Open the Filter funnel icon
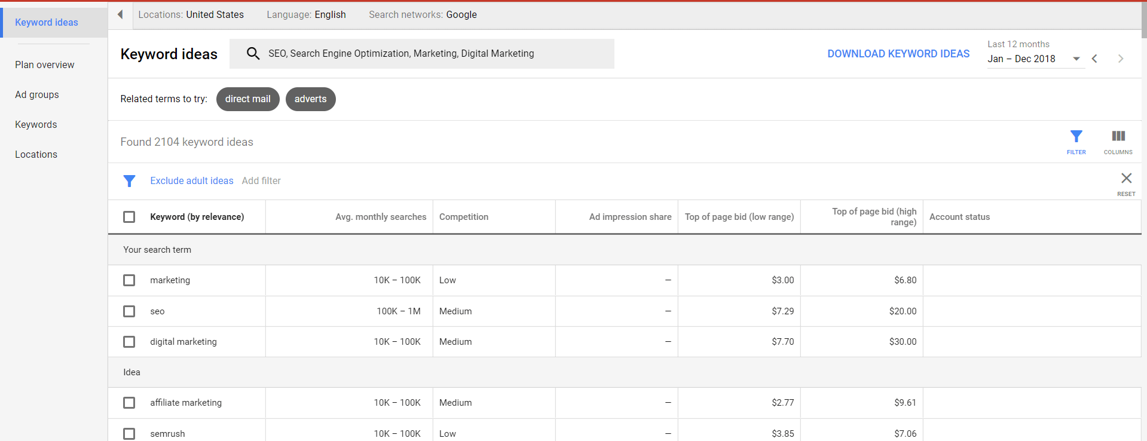Screen dimensions: 1147x441 pos(1076,141)
